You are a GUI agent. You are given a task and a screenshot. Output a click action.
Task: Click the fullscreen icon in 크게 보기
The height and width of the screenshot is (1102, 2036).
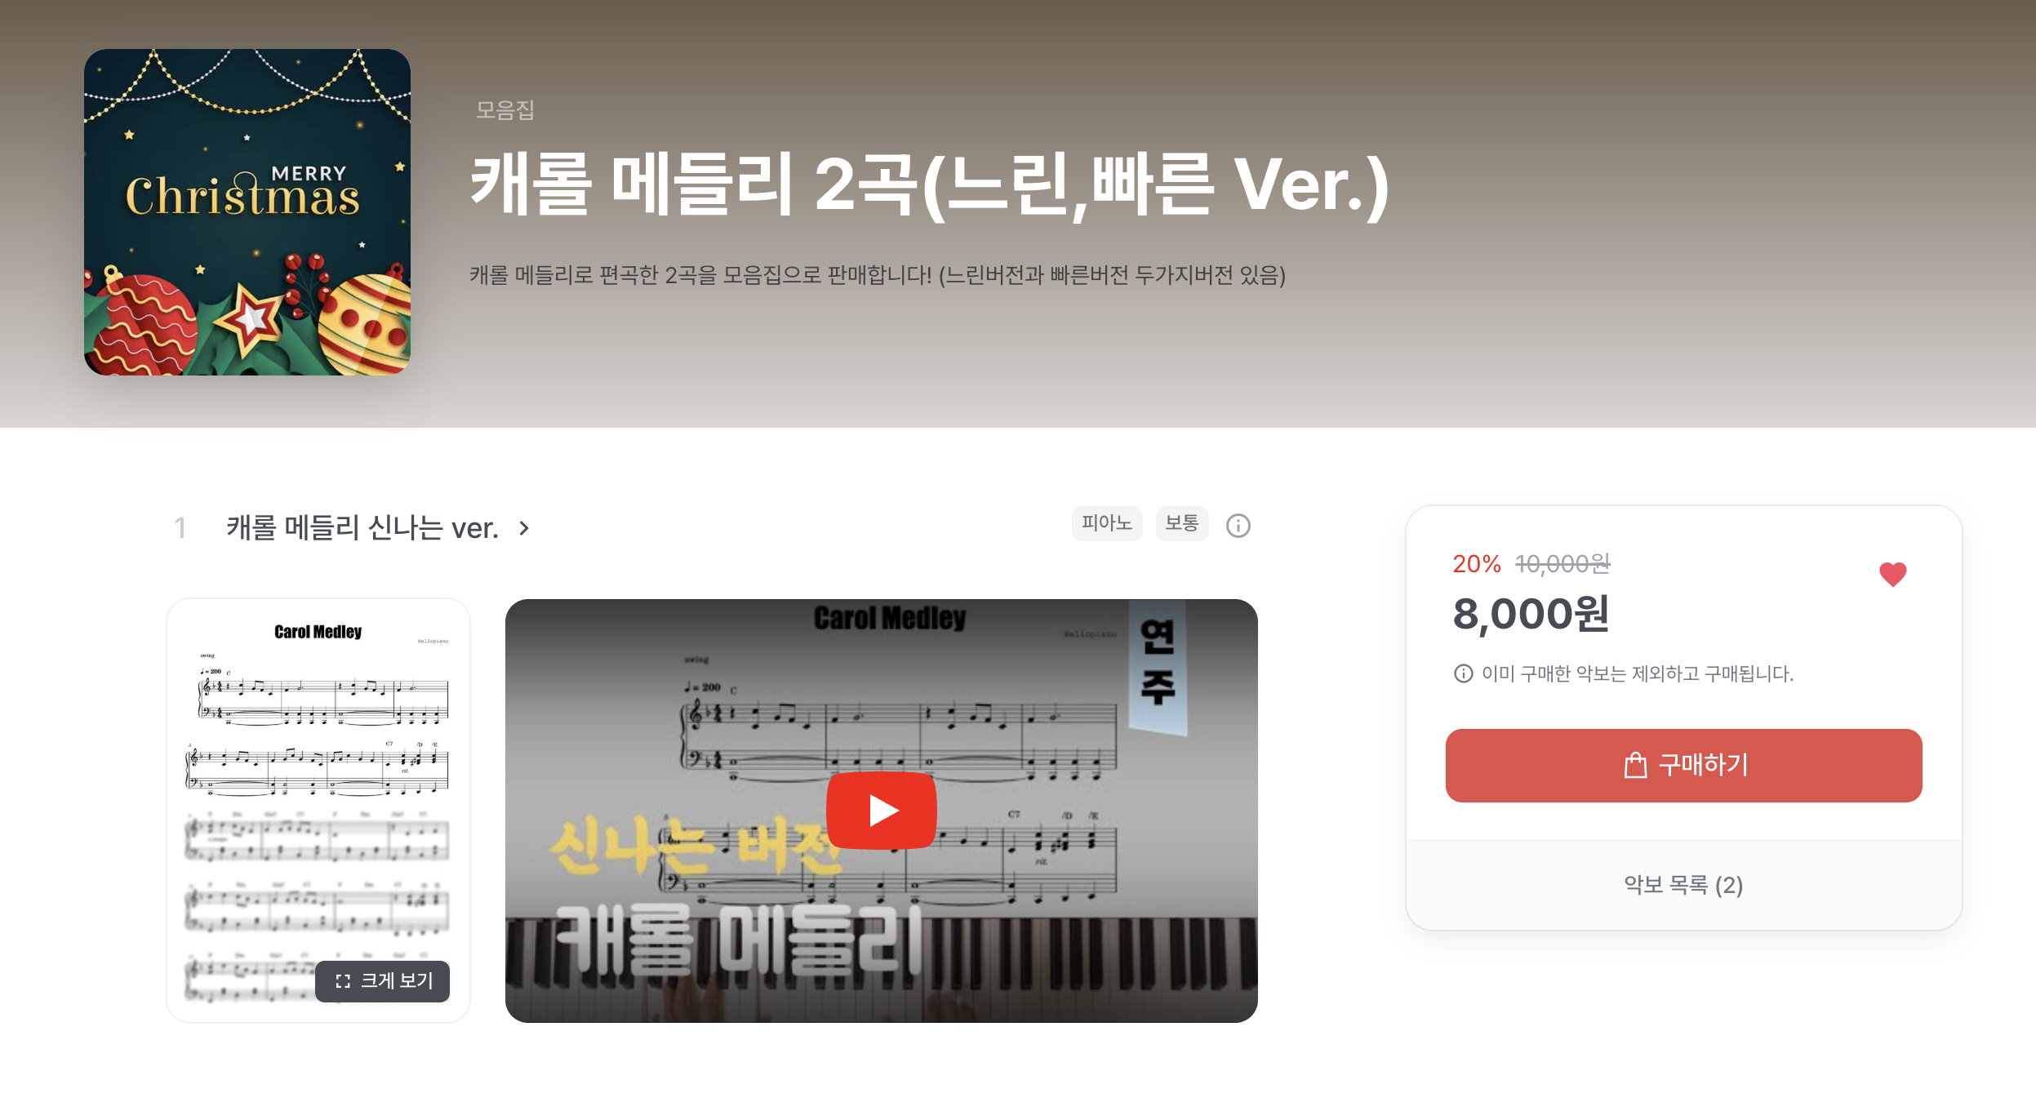pyautogui.click(x=343, y=981)
